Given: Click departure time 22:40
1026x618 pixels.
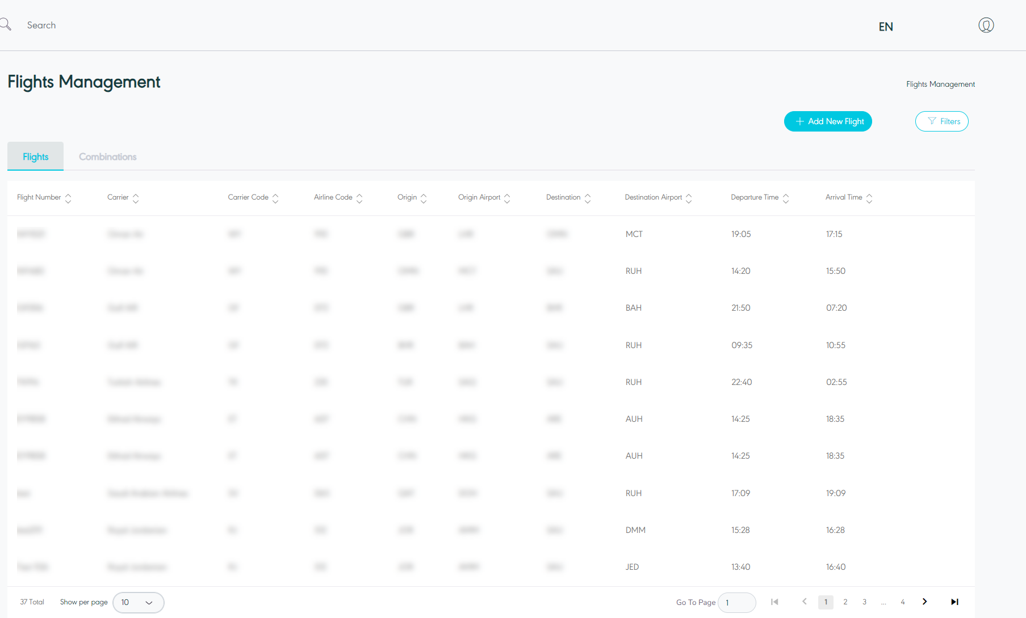Looking at the screenshot, I should [x=742, y=382].
